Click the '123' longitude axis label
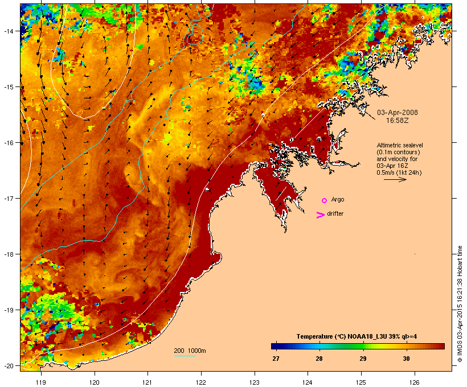 click(x=255, y=382)
